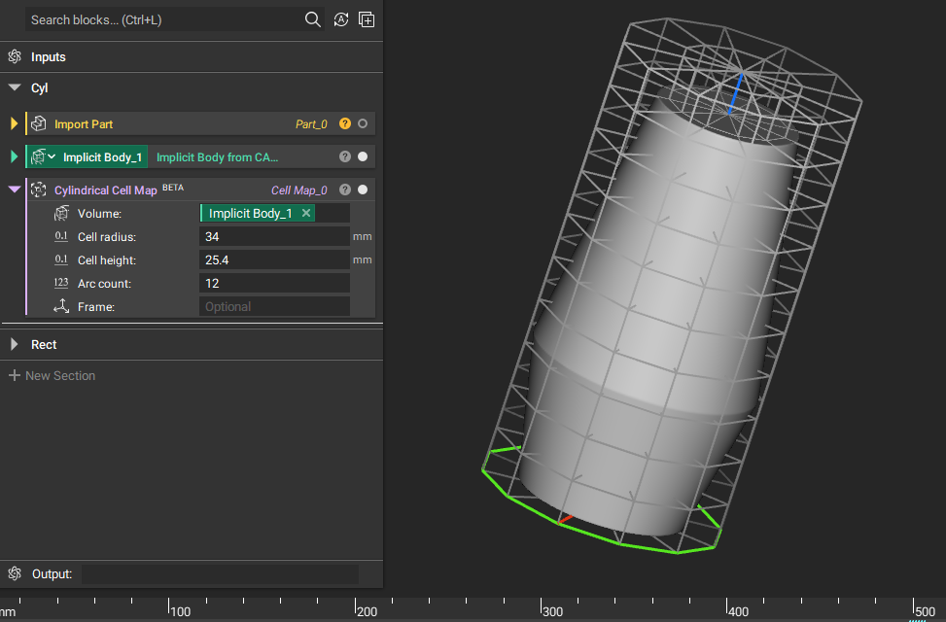Toggle visibility circle of Import Part

tap(363, 123)
